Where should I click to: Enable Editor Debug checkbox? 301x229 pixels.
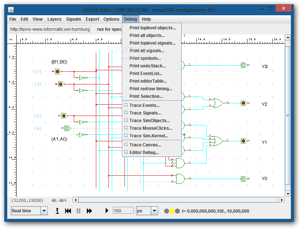(126, 152)
